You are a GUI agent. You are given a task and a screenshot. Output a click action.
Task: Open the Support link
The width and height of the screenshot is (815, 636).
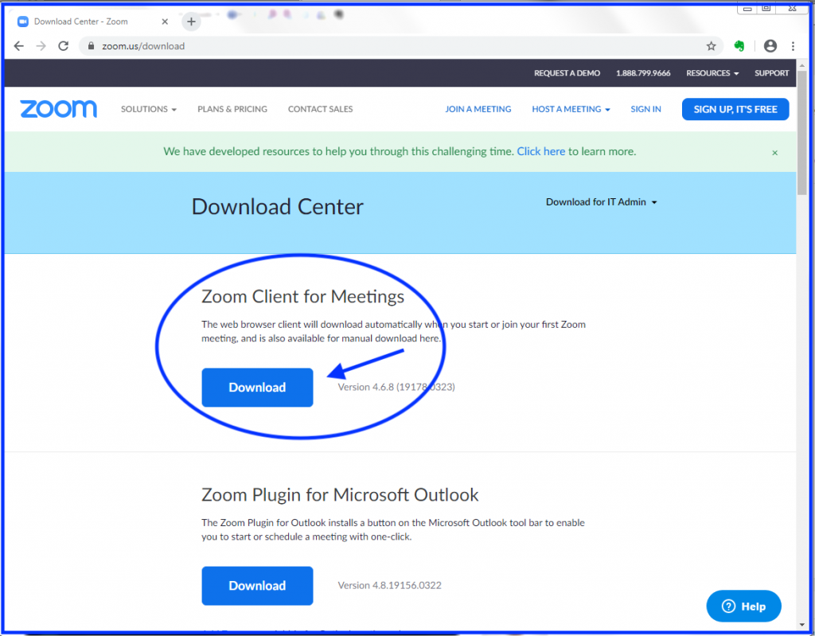[x=771, y=72]
